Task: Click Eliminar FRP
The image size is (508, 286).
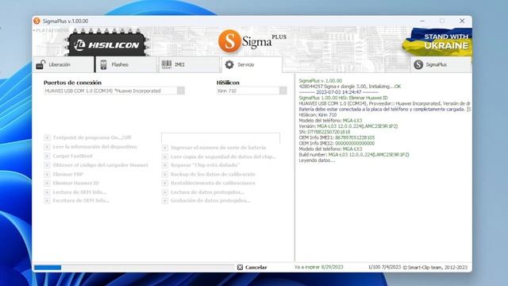Action: pyautogui.click(x=63, y=174)
